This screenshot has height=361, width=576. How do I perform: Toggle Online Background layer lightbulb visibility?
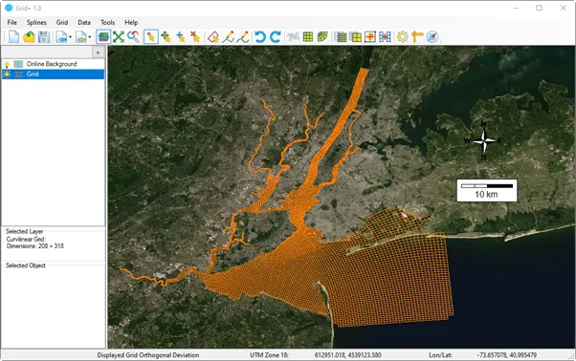pyautogui.click(x=7, y=64)
